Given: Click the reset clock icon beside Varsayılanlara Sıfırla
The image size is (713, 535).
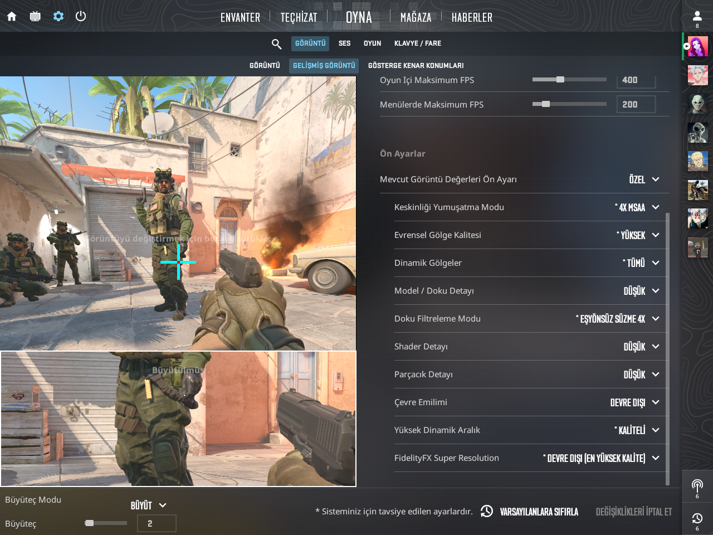Looking at the screenshot, I should coord(487,511).
